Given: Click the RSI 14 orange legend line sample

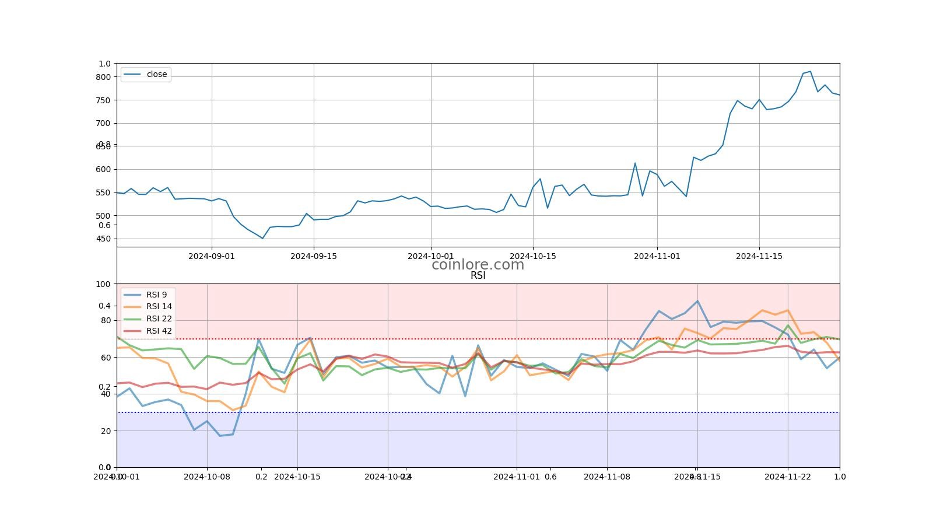Looking at the screenshot, I should 132,306.
